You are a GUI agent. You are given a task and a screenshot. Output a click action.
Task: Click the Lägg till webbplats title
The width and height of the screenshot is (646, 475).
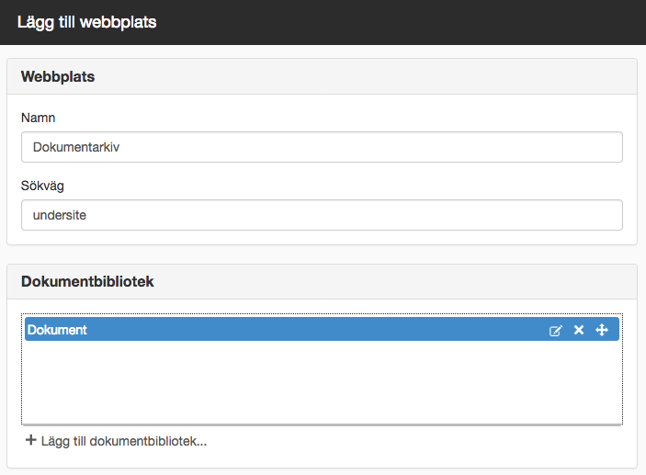87,22
